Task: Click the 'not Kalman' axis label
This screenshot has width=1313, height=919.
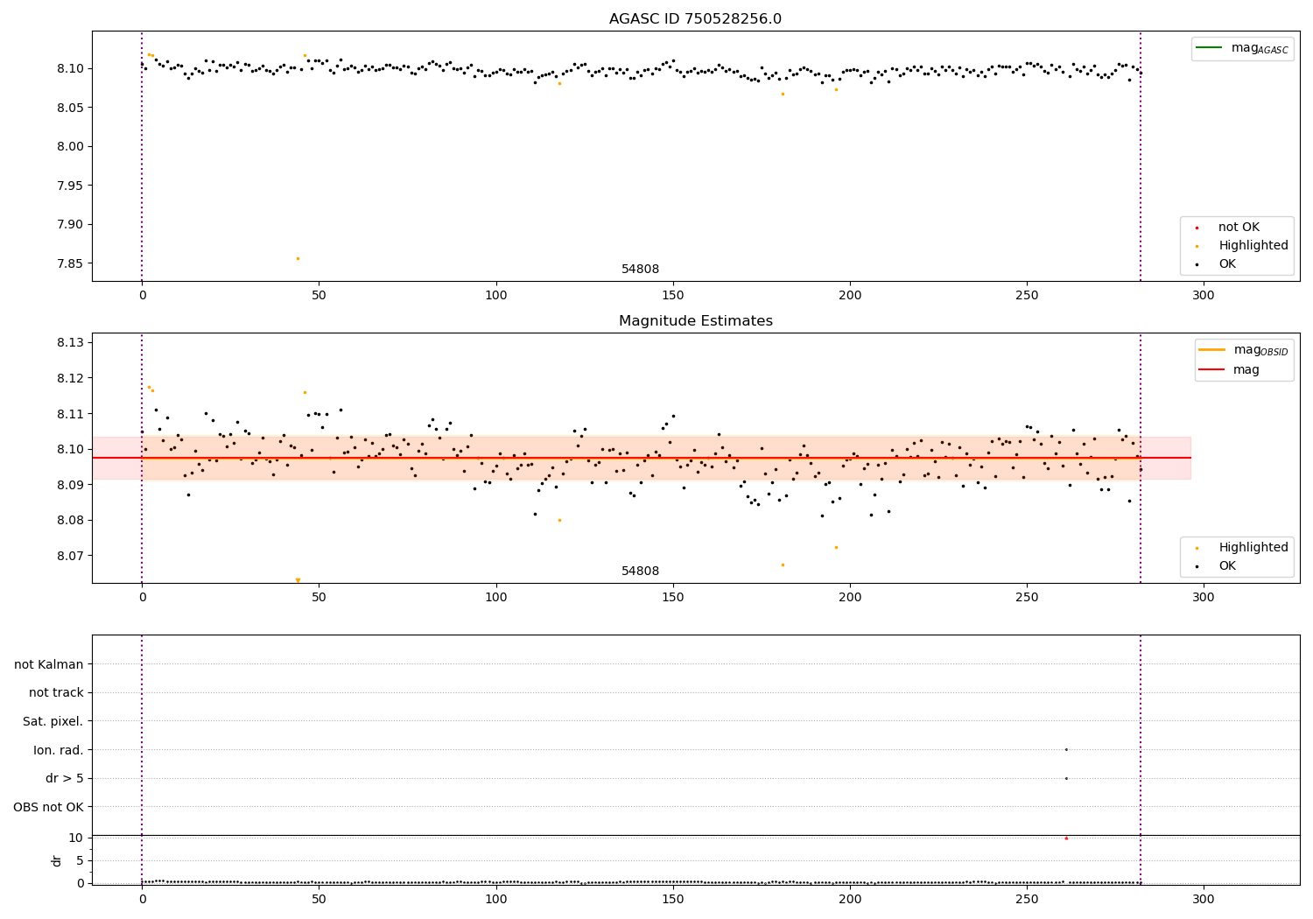Action: coord(49,664)
